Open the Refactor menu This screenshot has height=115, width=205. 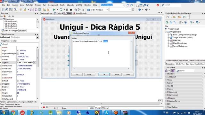click(x=29, y=5)
